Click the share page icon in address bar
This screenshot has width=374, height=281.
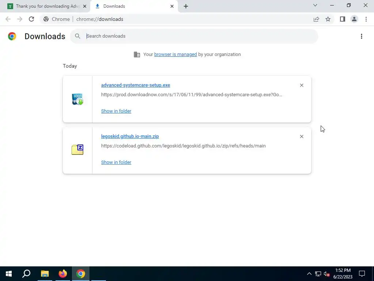[316, 19]
